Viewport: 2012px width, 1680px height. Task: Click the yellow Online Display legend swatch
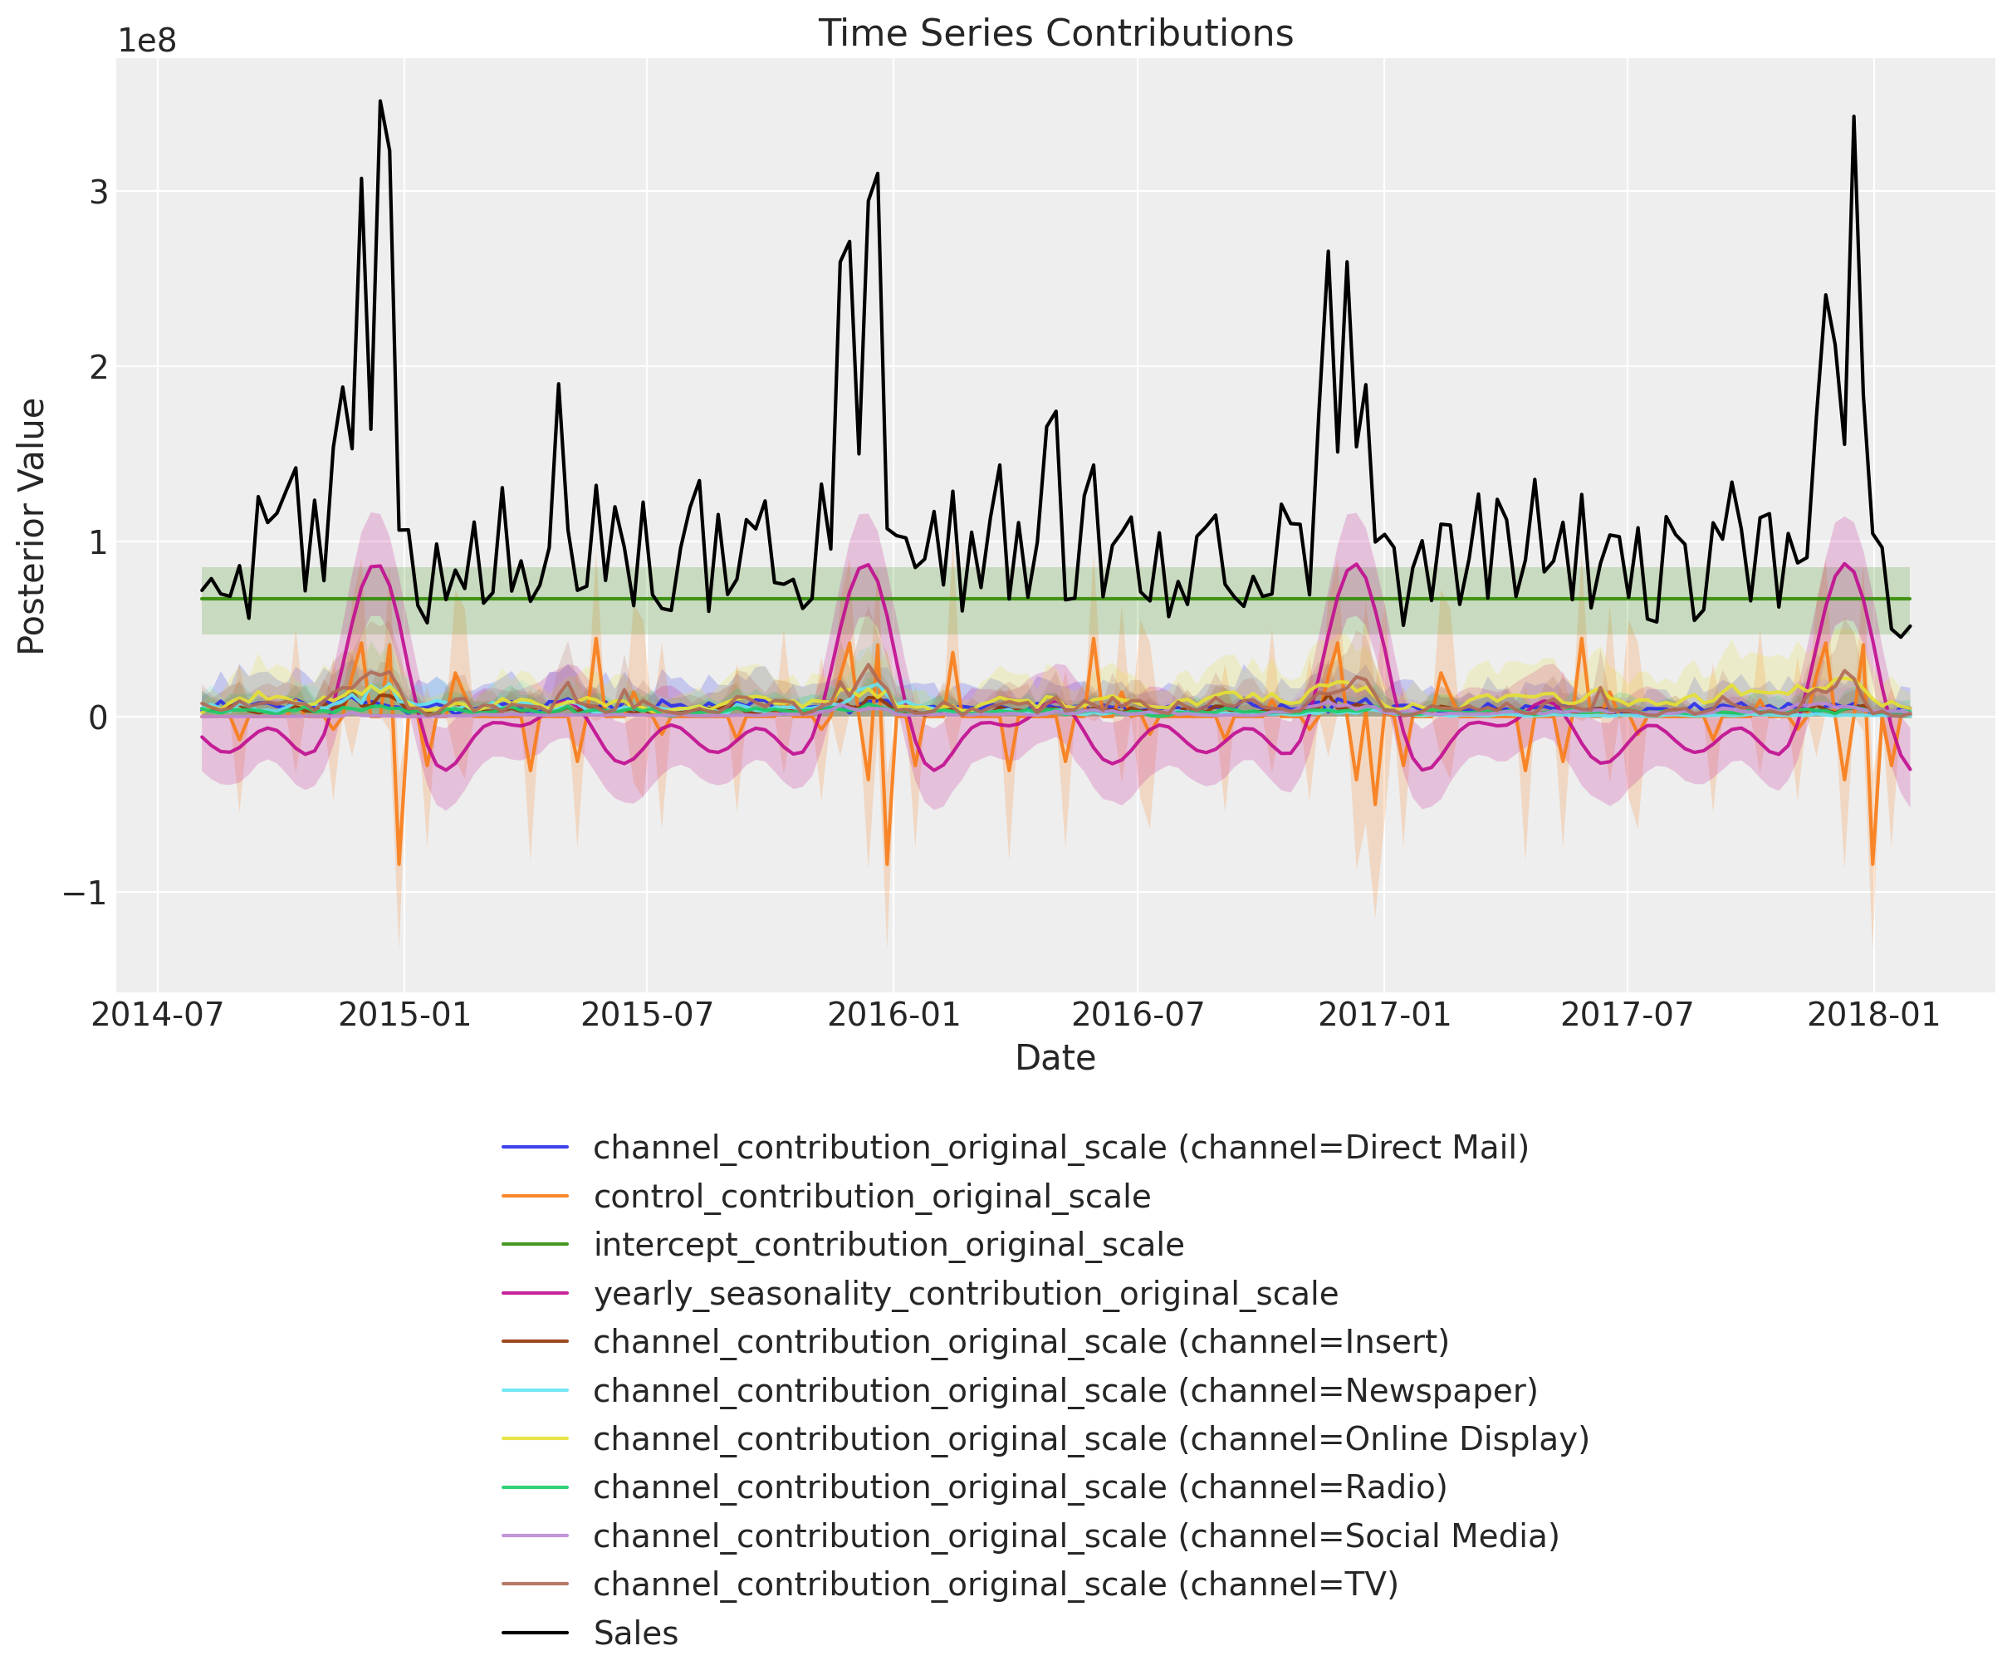[535, 1438]
